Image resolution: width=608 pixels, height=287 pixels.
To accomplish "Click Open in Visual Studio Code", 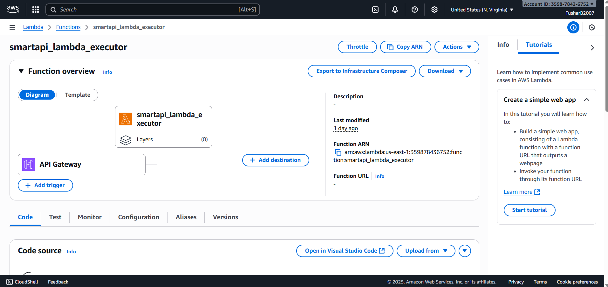I will [x=345, y=251].
